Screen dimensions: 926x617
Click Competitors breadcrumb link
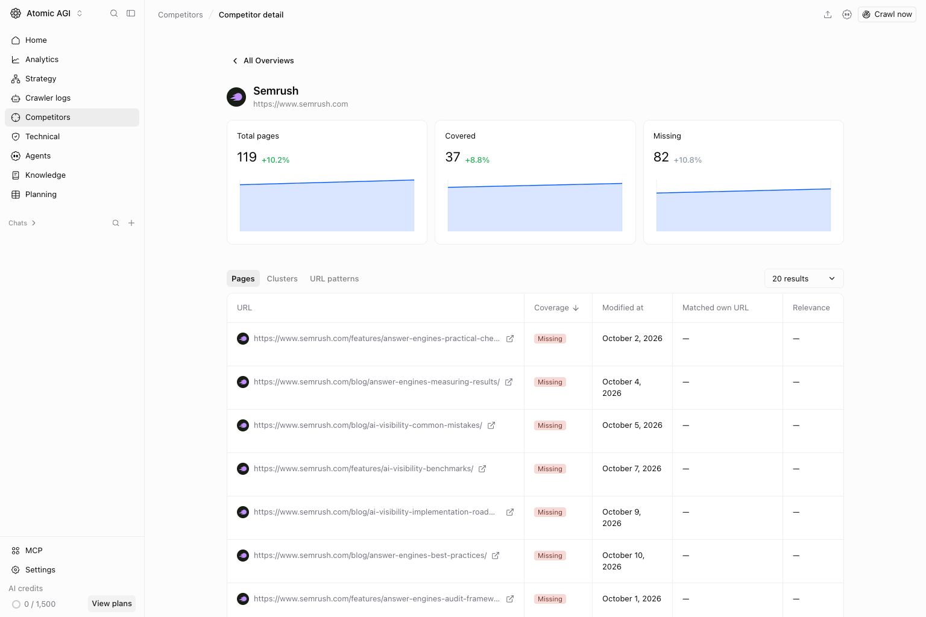click(x=180, y=14)
